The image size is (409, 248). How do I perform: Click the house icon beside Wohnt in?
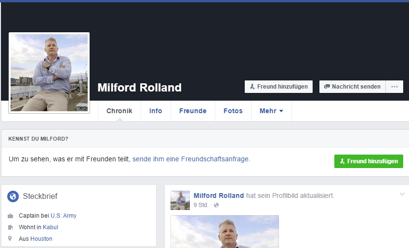coord(11,227)
